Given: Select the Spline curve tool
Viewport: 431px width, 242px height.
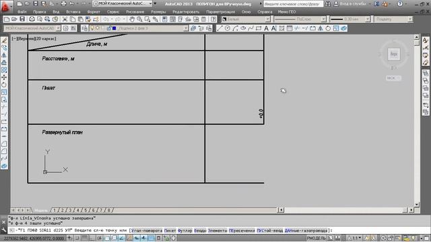Looking at the screenshot, I should tap(251, 28).
